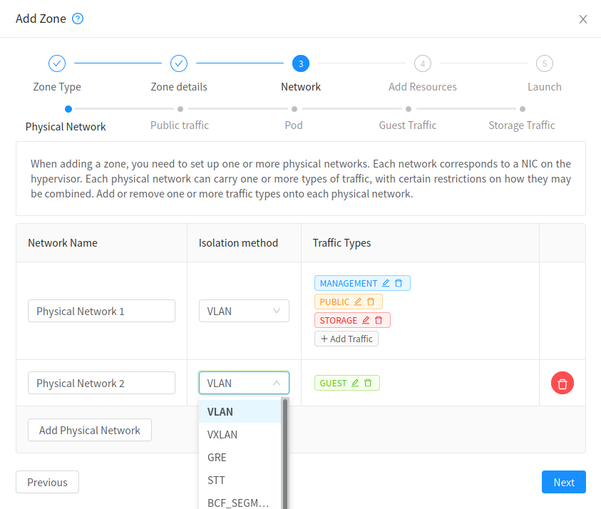Viewport: 601px width, 509px height.
Task: Choose GRE isolation method option
Action: [215, 457]
